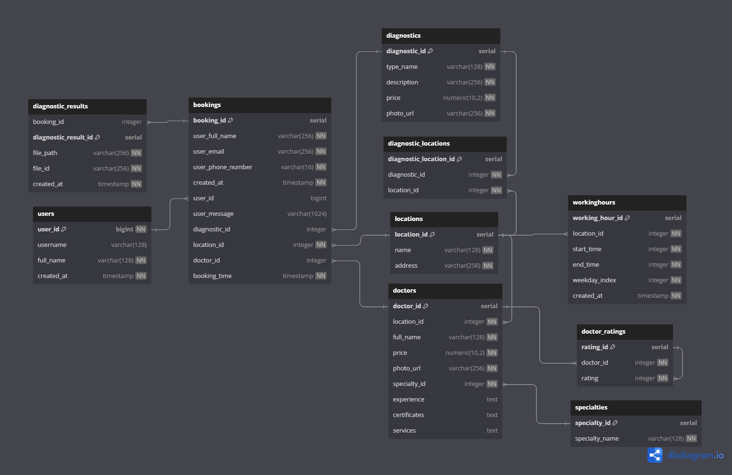The image size is (732, 475).
Task: Open the dbdiagram.io link text
Action: point(695,455)
